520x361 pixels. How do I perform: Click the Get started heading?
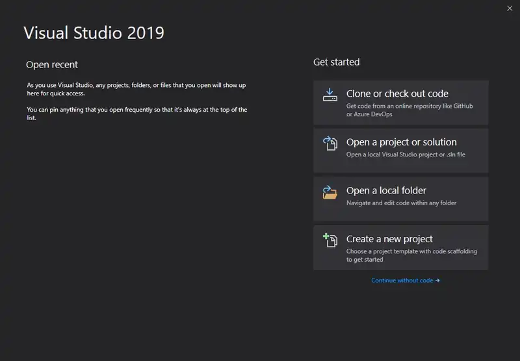[336, 62]
